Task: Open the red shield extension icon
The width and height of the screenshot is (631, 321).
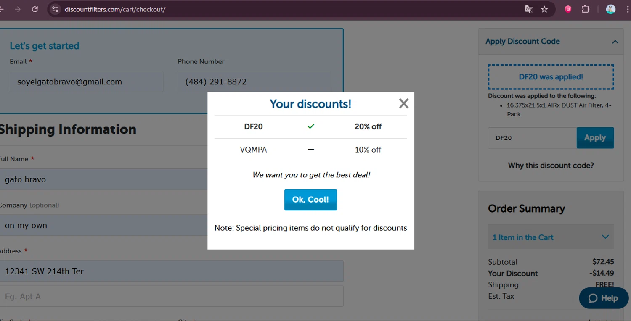Action: (x=568, y=9)
